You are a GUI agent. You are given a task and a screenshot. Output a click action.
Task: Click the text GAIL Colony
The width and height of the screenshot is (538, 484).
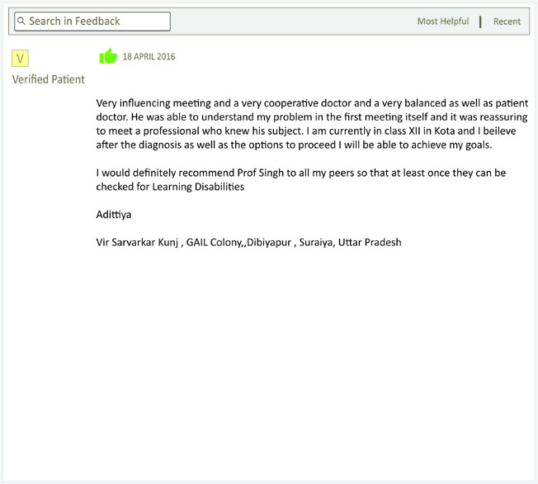[x=214, y=243]
